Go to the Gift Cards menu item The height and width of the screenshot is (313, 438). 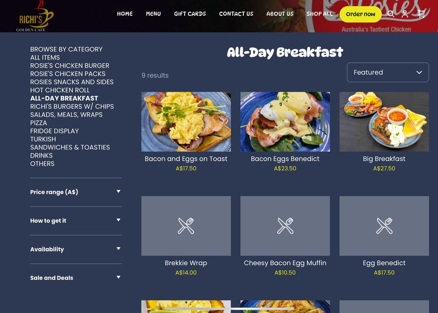(190, 14)
